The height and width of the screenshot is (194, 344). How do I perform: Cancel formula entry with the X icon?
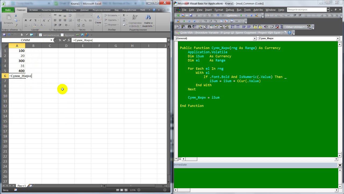tap(60, 40)
